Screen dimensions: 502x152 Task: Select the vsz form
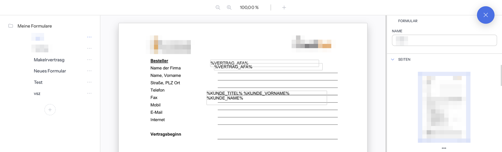tap(37, 93)
